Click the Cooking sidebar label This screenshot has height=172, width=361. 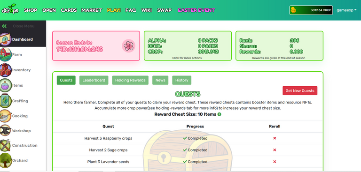click(20, 116)
